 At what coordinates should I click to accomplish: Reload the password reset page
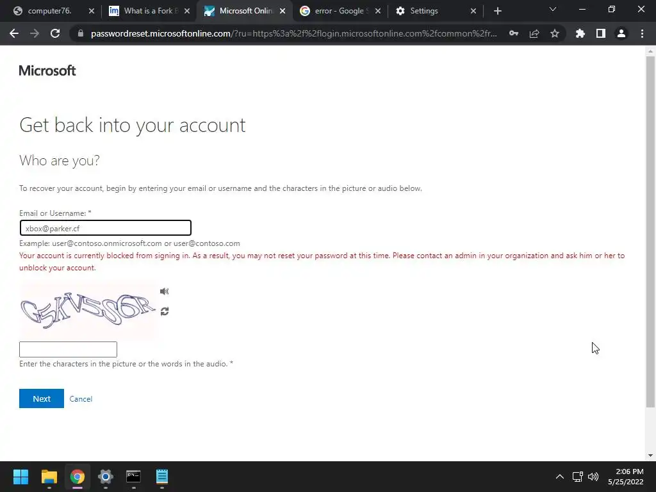tap(55, 33)
